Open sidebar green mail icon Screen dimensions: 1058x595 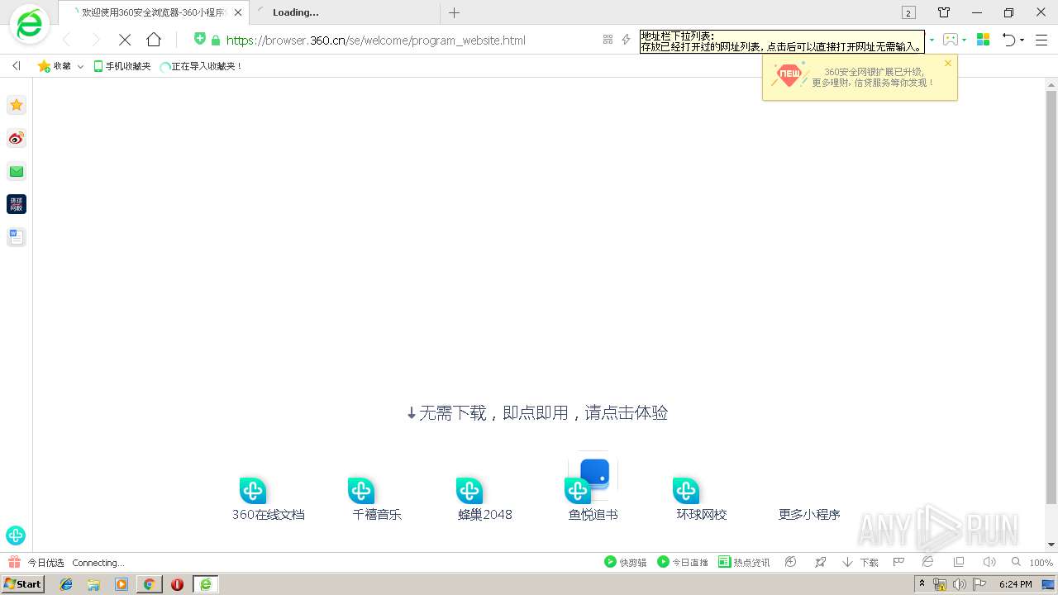point(17,171)
